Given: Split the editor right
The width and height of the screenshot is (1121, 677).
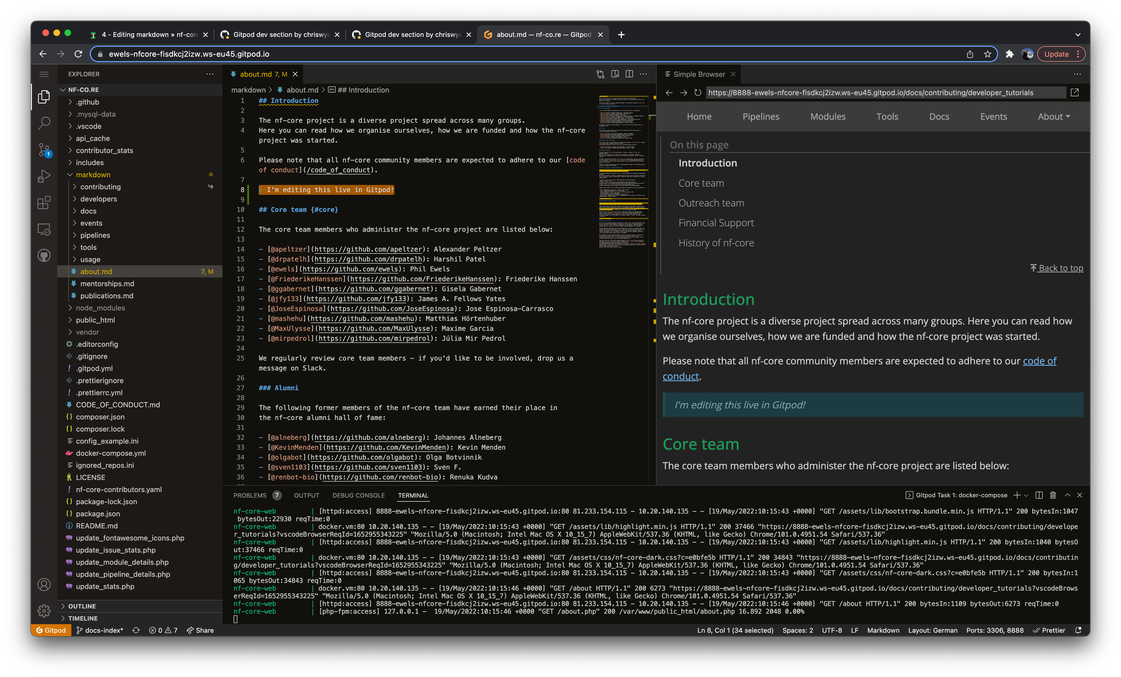Looking at the screenshot, I should tap(629, 74).
